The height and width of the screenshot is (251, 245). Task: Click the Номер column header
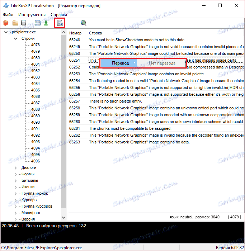(x=78, y=33)
